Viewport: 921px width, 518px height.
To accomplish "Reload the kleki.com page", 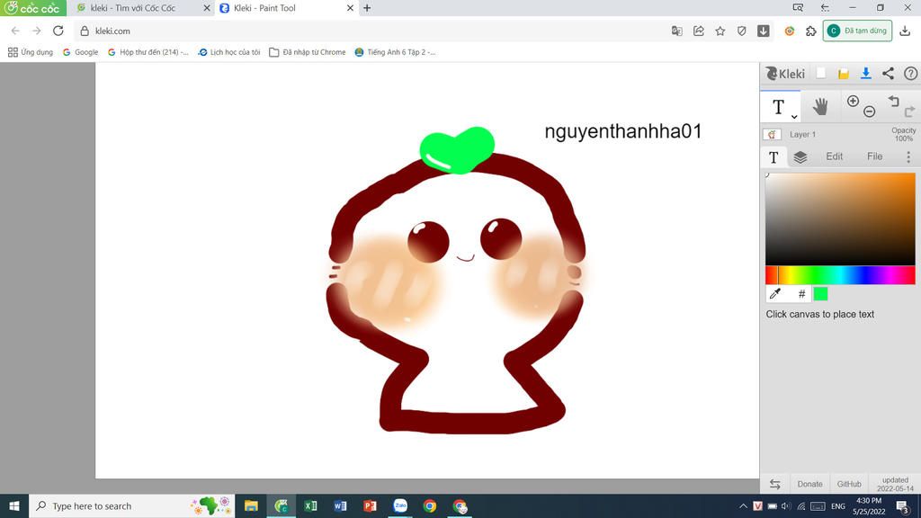I will click(x=58, y=31).
